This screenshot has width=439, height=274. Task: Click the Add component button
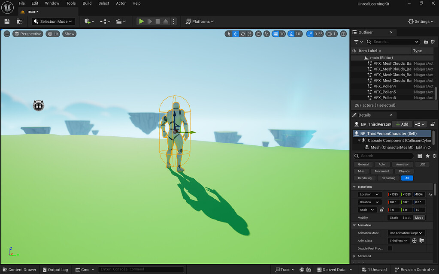[402, 124]
